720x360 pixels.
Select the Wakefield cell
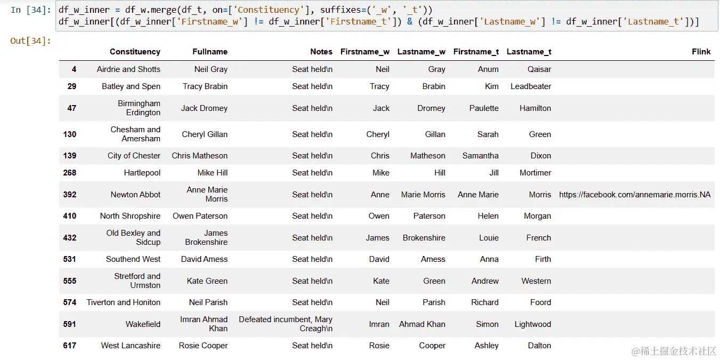(x=143, y=324)
